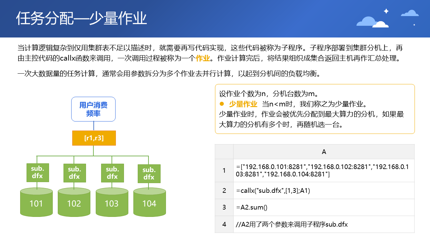Click the comment cell "//A2用了两个参数来调用子程序sub.dfx"
Viewport: 430px width, 241px height.
tap(324, 224)
